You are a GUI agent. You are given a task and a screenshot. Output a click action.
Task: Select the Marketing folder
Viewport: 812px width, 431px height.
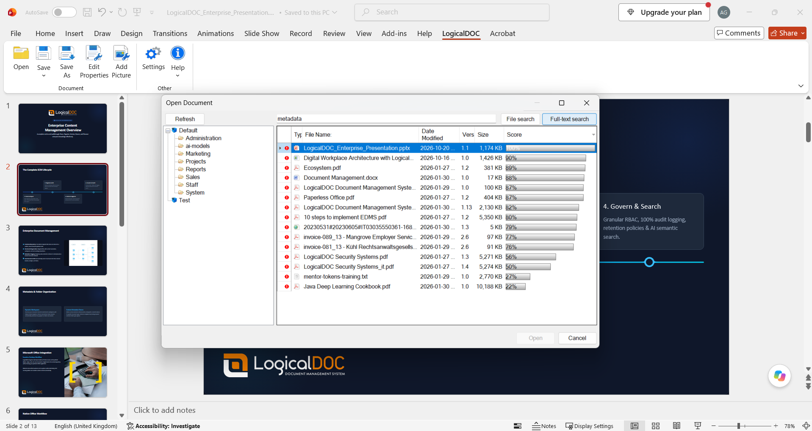tap(198, 154)
